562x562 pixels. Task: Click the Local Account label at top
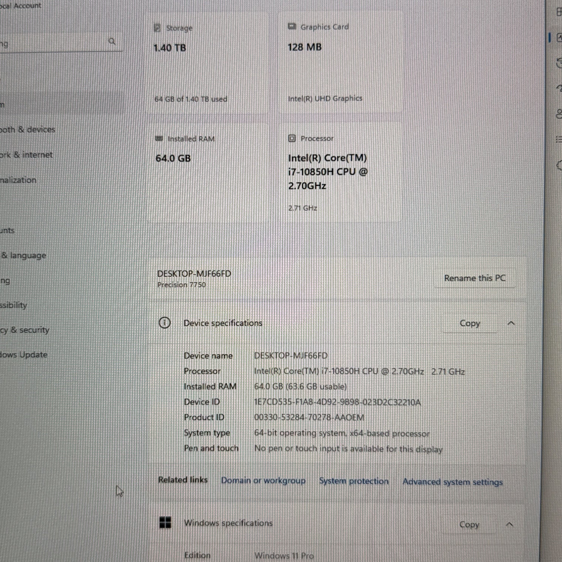[20, 6]
